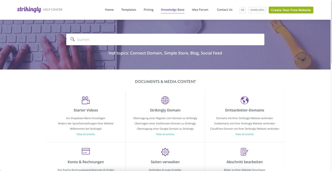The height and width of the screenshot is (171, 332).
Task: Open the Konto & Rechnungen heading
Action: (86, 162)
